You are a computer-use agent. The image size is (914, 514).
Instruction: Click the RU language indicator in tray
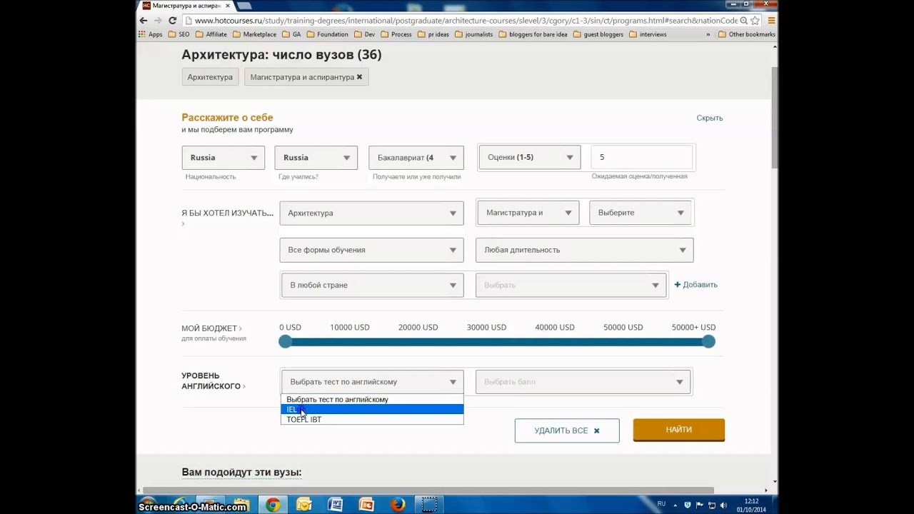tap(661, 504)
